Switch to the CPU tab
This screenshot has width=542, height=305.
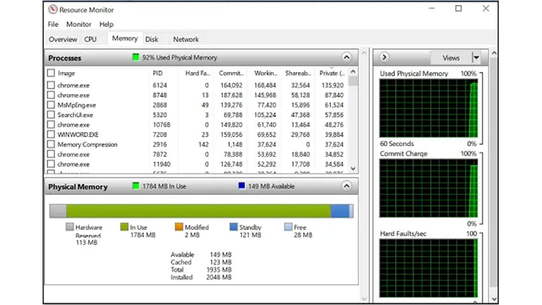click(91, 39)
